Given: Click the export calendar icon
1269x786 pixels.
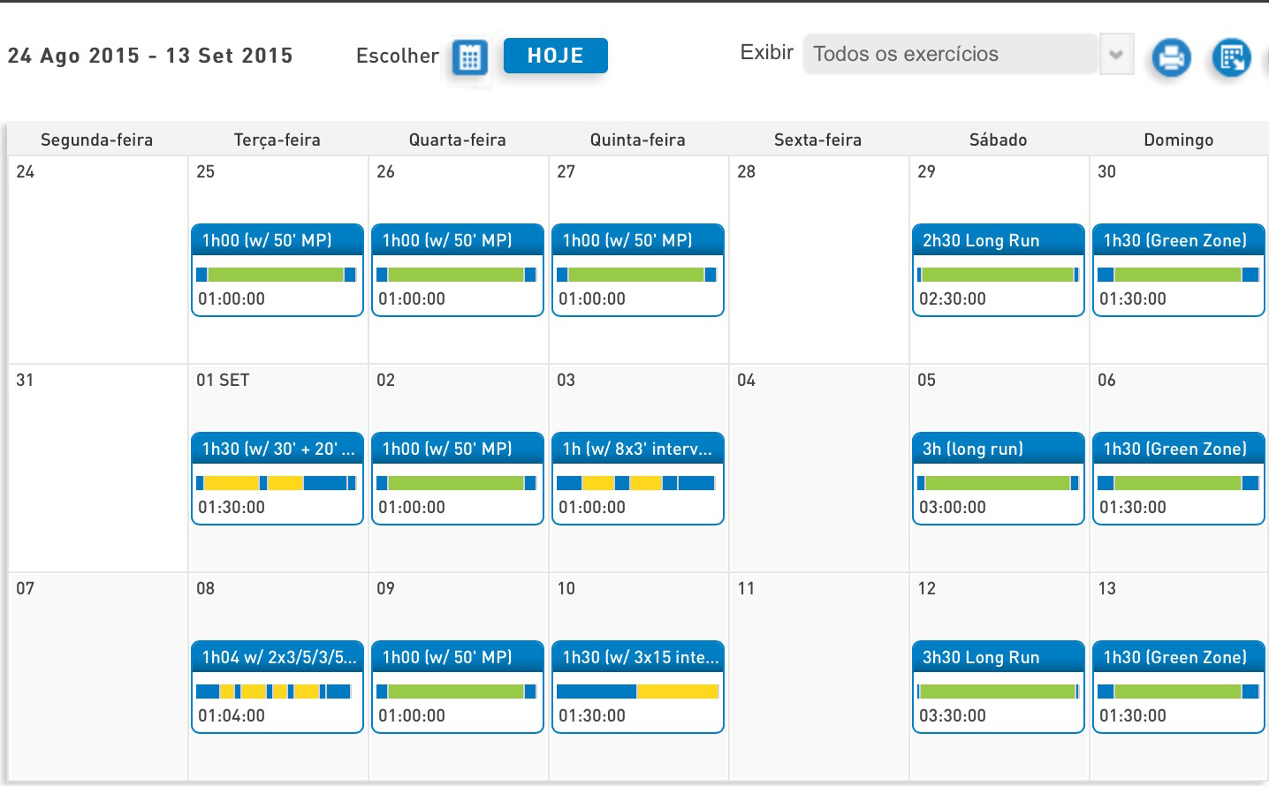Looking at the screenshot, I should (x=1231, y=58).
